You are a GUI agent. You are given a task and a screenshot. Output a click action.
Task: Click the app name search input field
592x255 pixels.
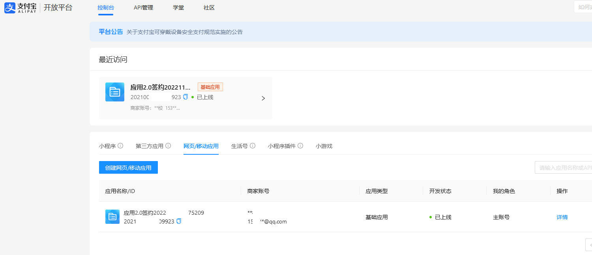pos(564,167)
